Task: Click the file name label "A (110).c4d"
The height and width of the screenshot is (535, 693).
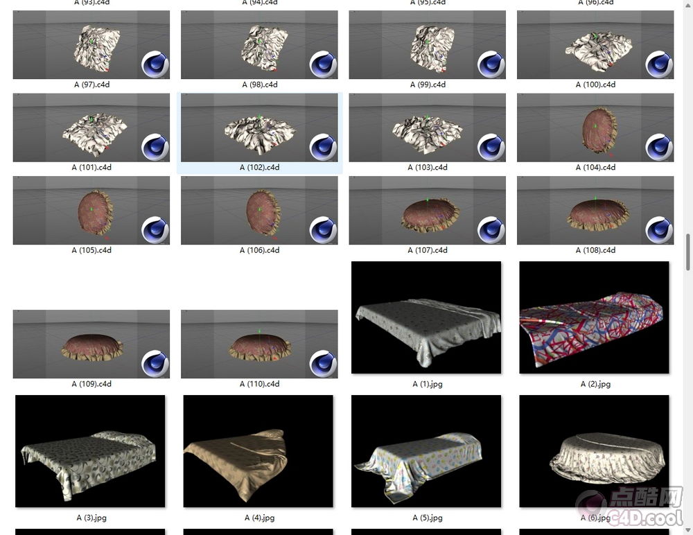Action: [x=259, y=384]
